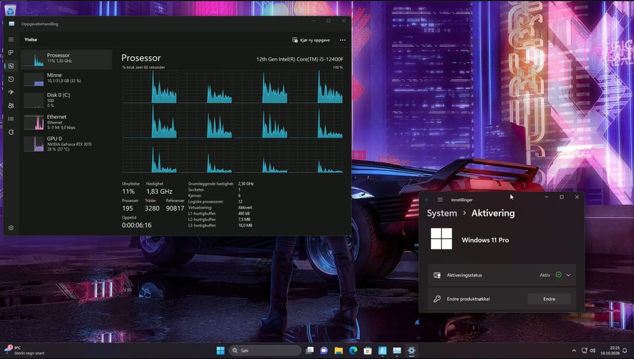Click the 'Referanser' value 90817
The image size is (634, 359).
(175, 209)
